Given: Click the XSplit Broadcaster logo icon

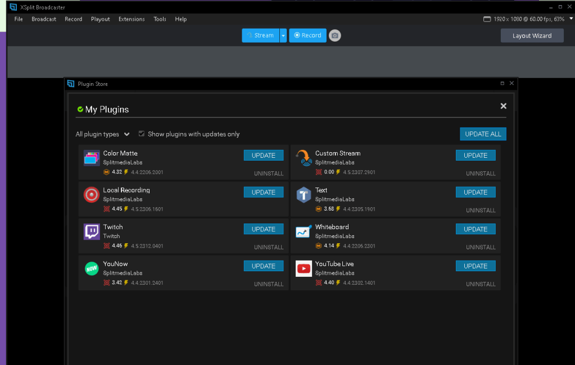Looking at the screenshot, I should coord(13,7).
